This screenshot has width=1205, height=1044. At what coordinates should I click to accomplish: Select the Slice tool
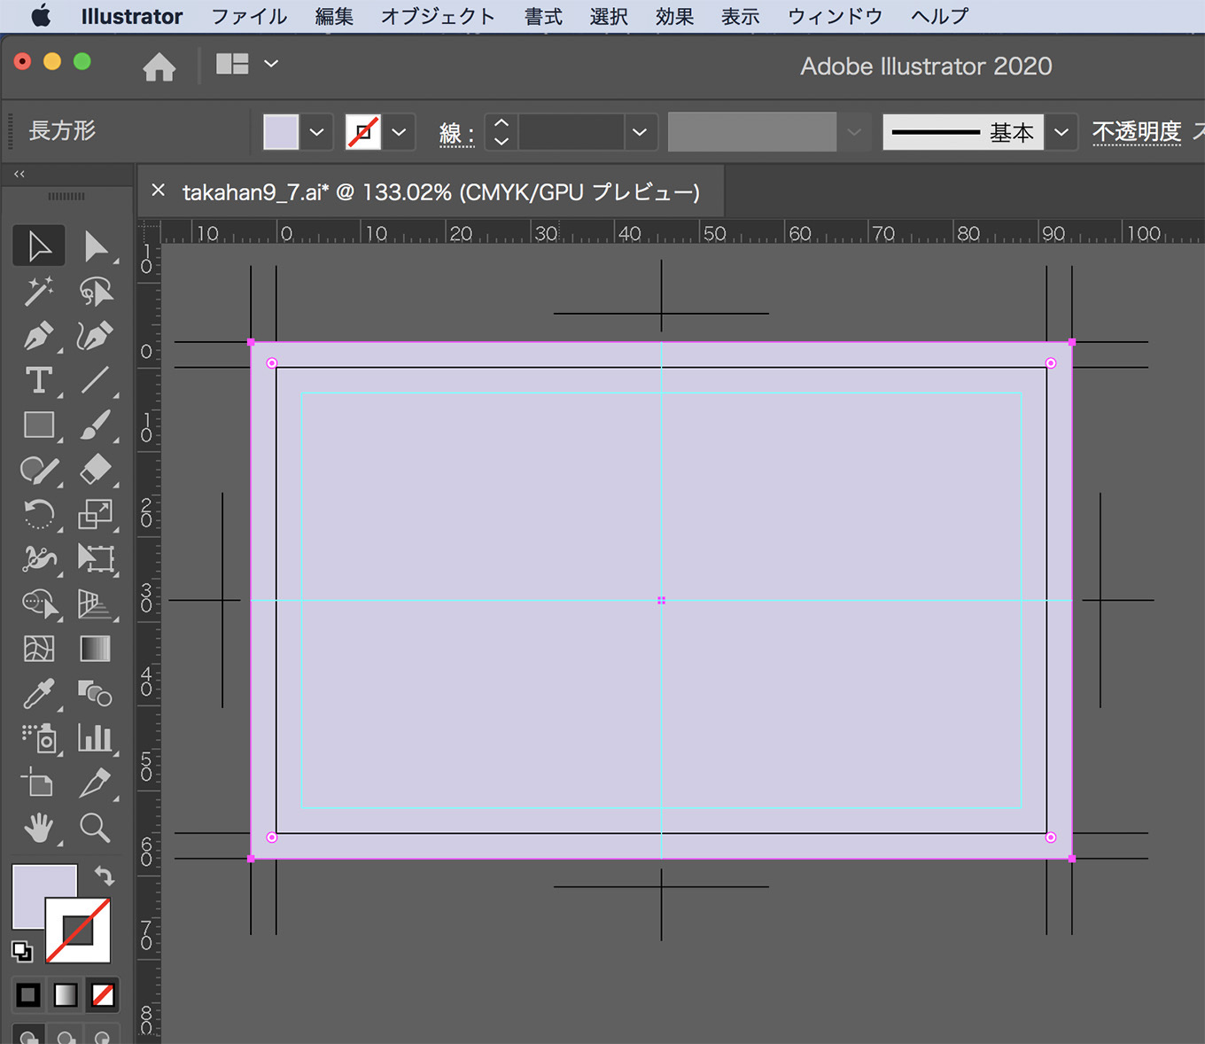point(96,783)
